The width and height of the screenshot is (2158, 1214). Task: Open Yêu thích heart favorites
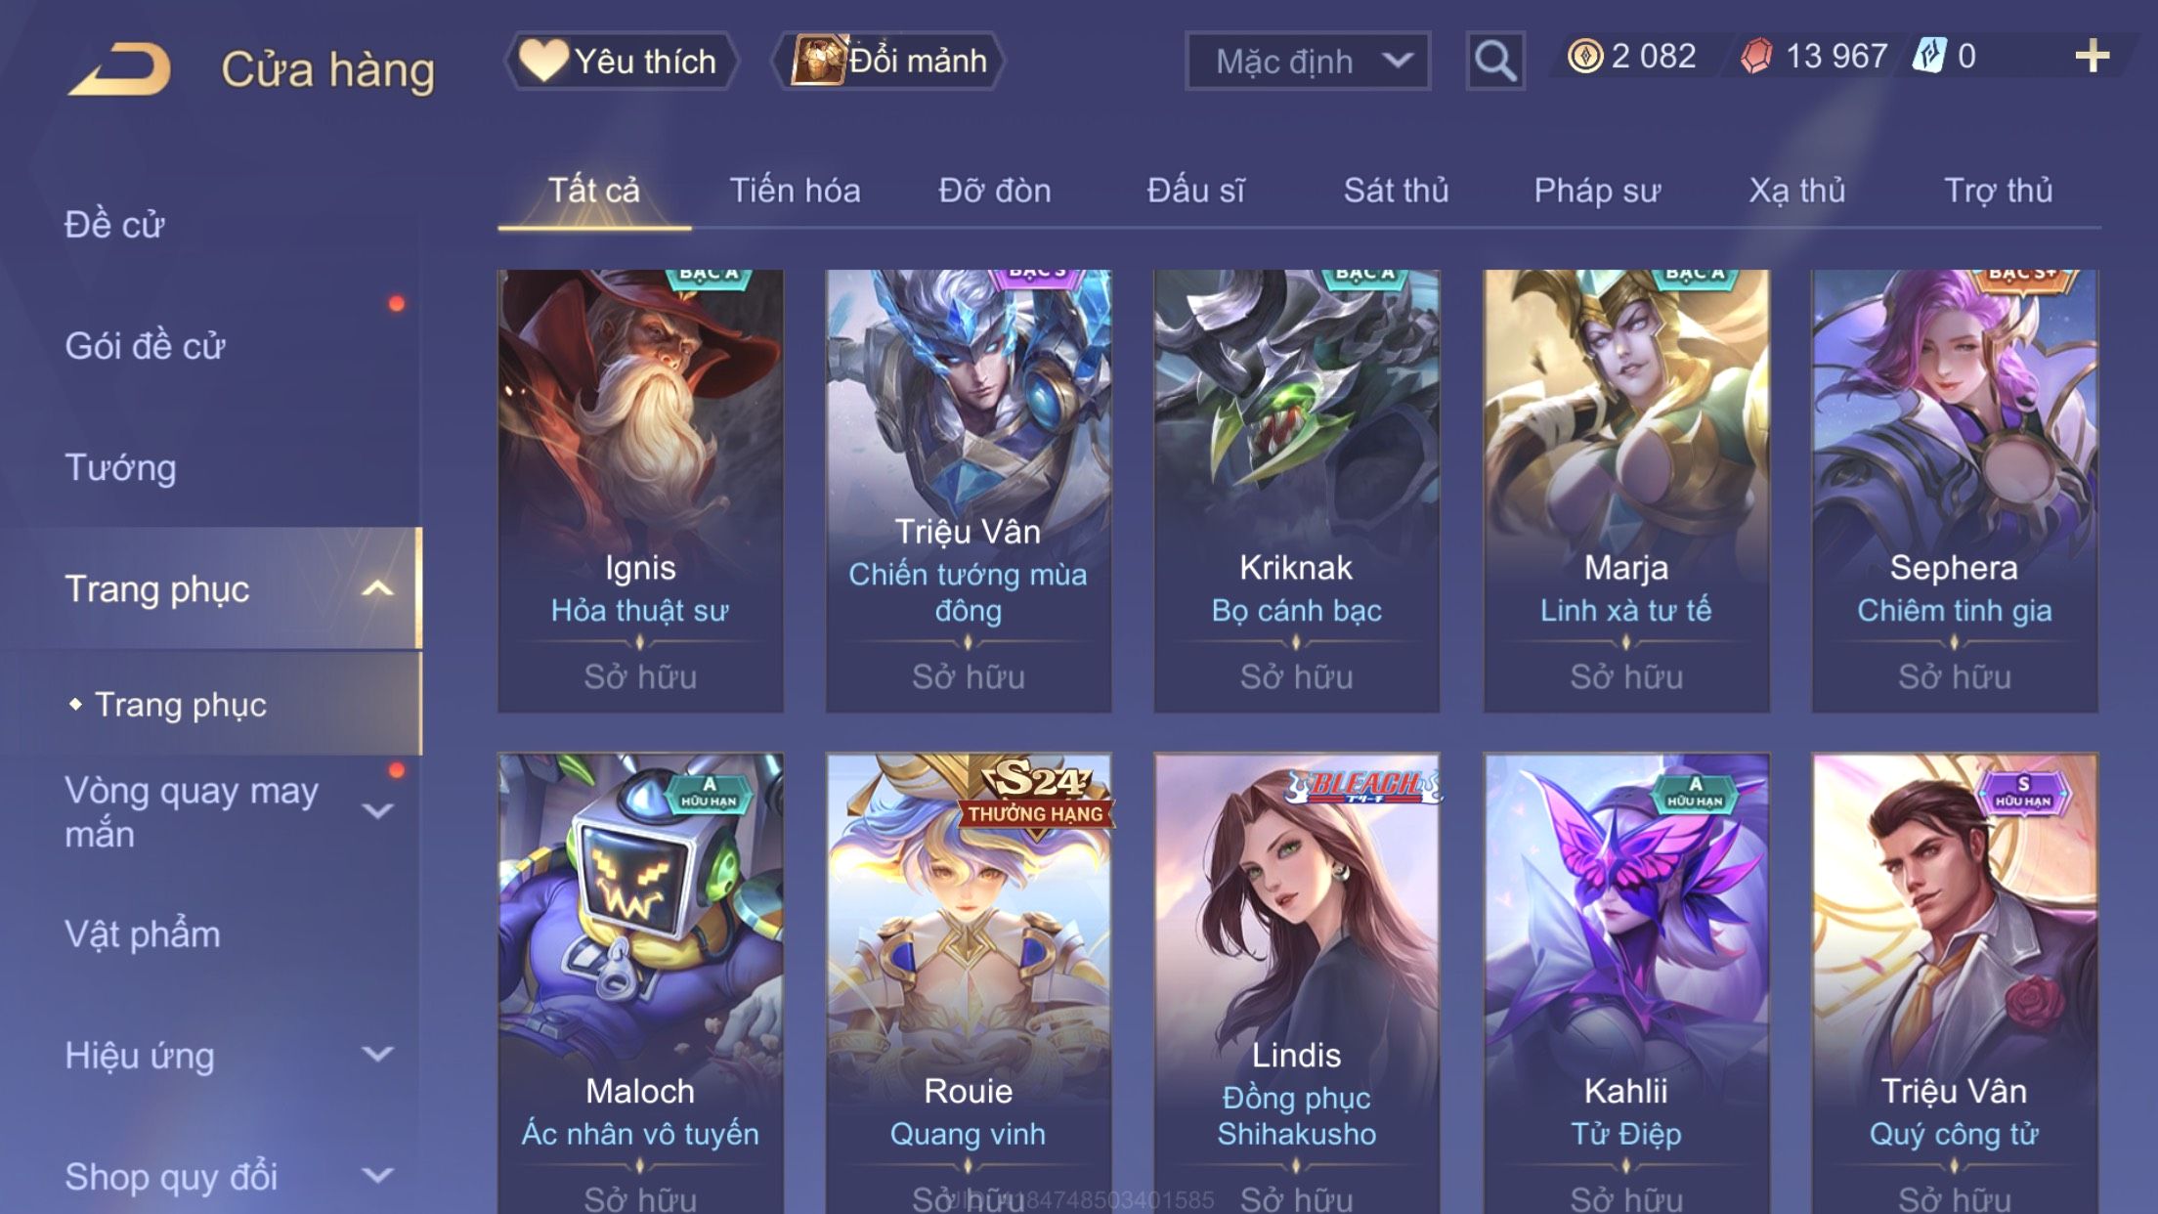click(x=620, y=61)
